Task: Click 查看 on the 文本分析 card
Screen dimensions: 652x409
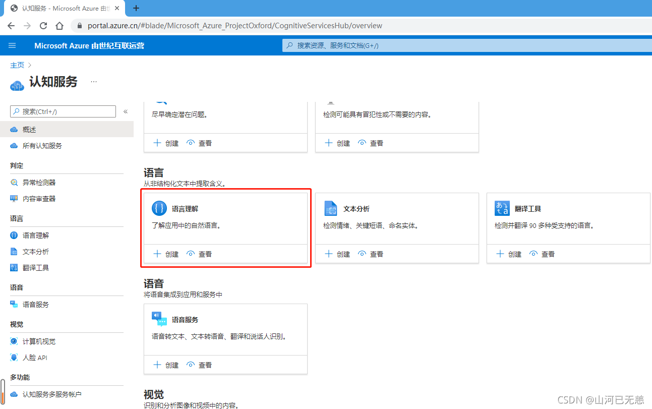Action: click(371, 254)
